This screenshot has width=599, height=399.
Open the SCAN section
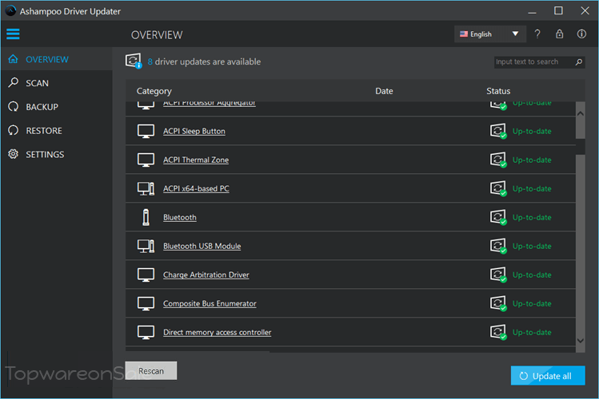37,83
